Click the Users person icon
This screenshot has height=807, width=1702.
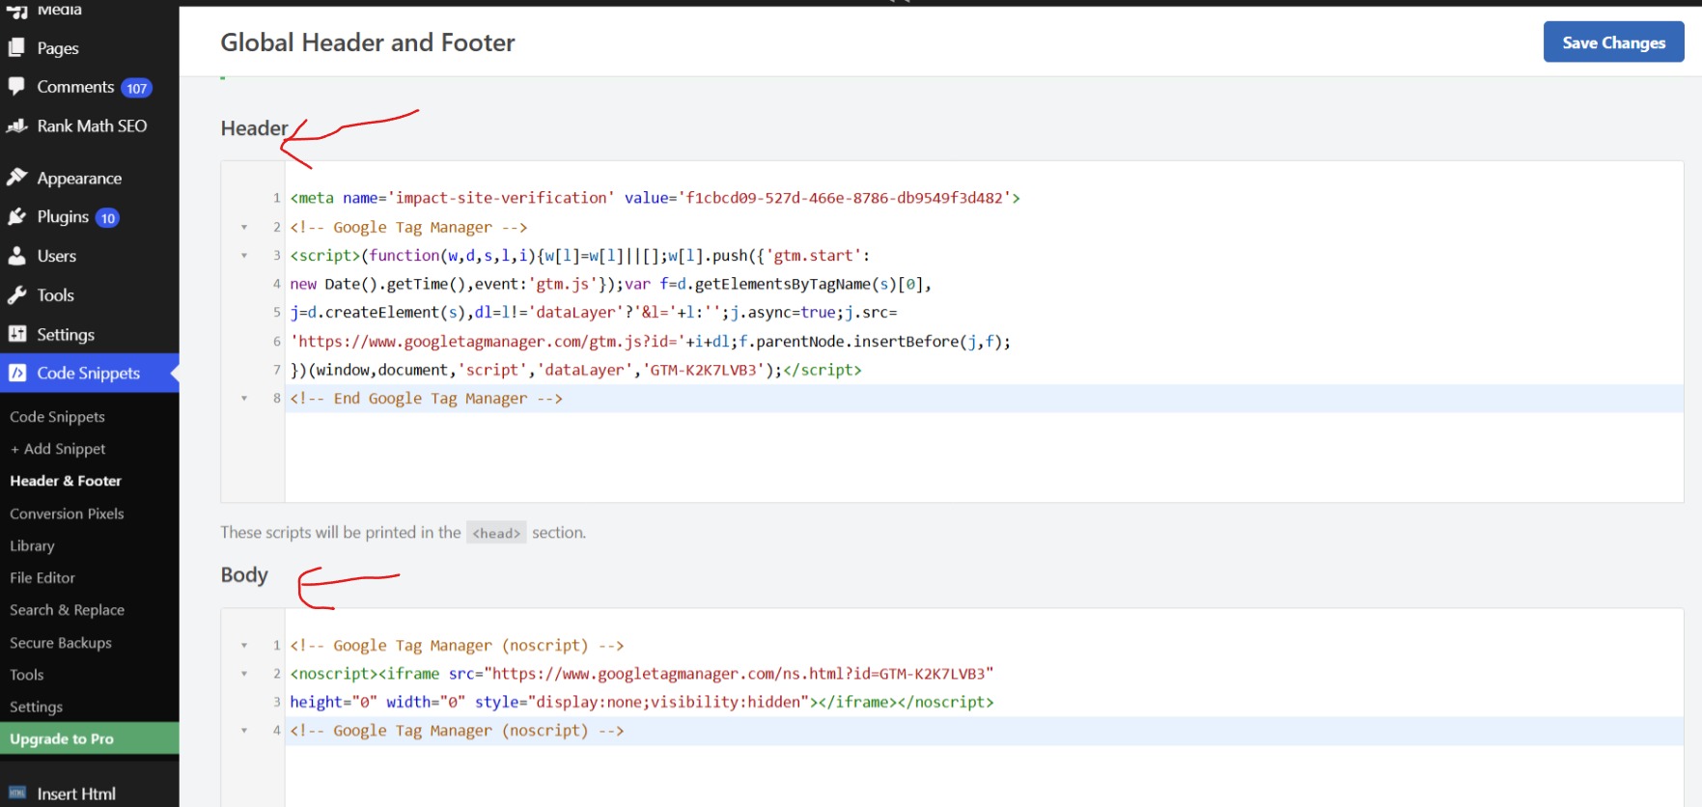(x=16, y=256)
